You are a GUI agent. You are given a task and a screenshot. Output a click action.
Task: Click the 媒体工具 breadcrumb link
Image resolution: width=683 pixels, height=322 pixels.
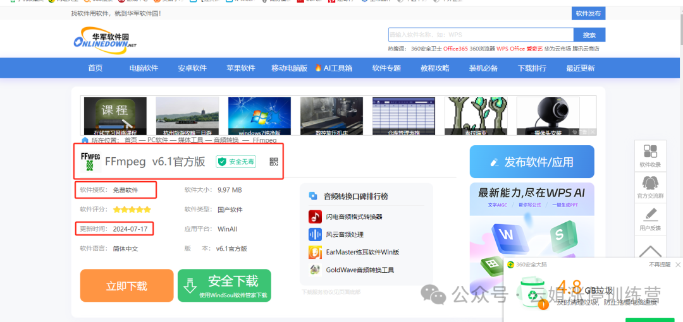pos(191,140)
